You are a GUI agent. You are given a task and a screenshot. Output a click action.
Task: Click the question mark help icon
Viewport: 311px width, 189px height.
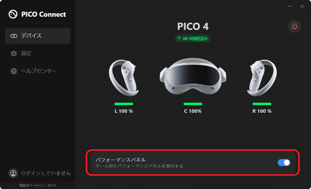coord(14,71)
